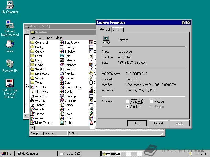210x157 pixels.
Task: Select the Clipbrd clipboard icon
Action: tap(62, 123)
